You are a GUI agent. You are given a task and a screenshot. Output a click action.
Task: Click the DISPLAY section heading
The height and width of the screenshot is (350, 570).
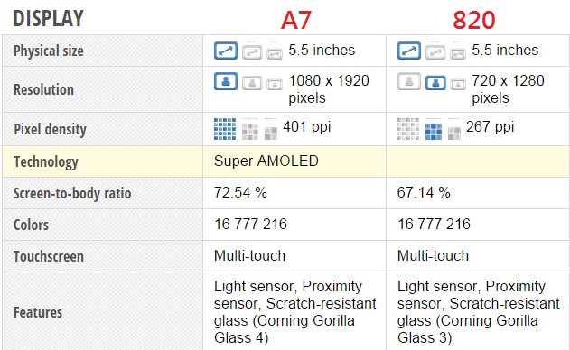click(49, 19)
